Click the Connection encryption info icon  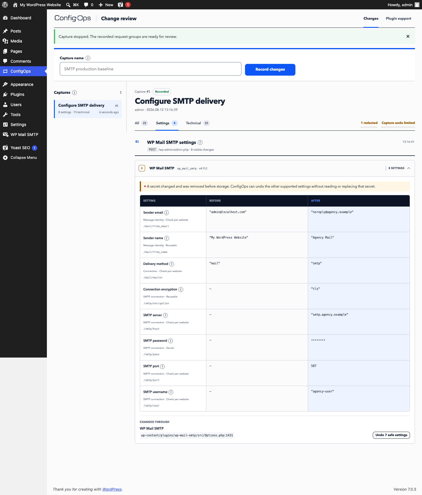[x=181, y=290]
